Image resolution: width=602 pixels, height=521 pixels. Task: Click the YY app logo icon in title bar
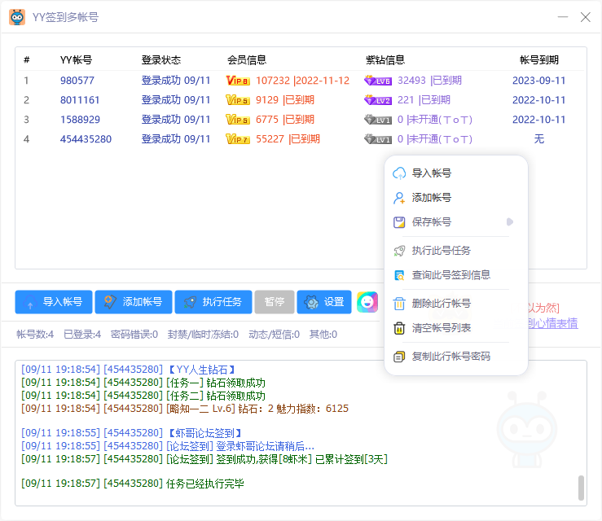click(17, 17)
